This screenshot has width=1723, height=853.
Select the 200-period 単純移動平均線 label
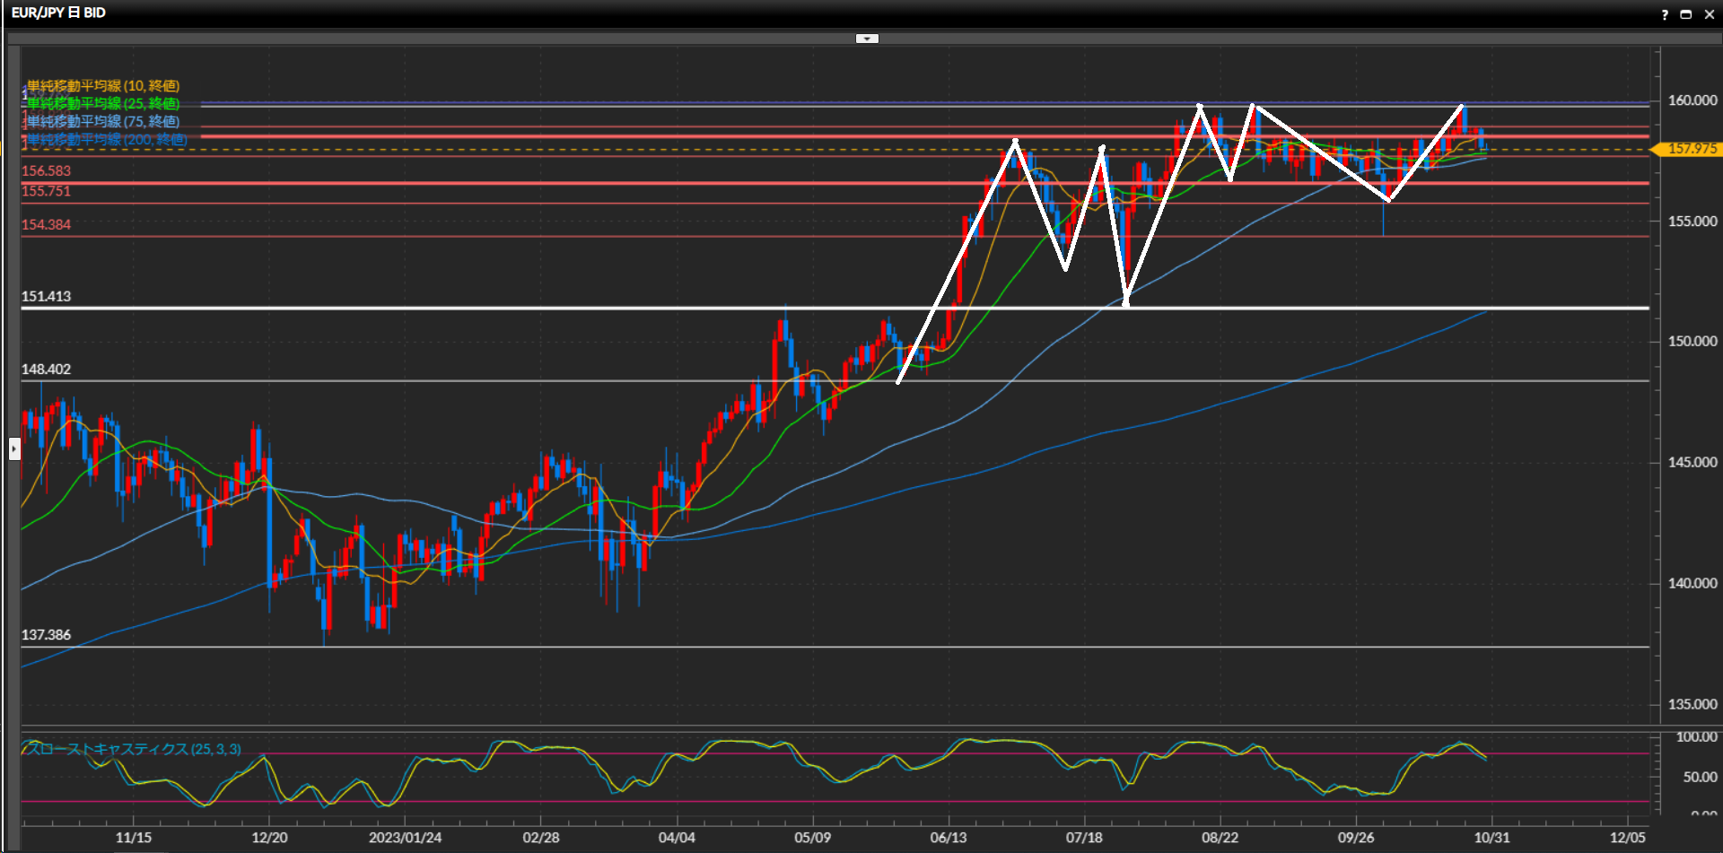pos(107,140)
